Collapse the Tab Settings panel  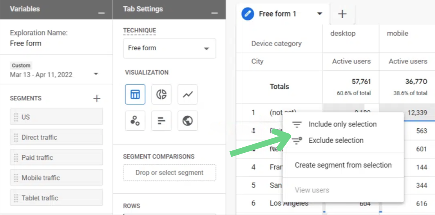[x=215, y=13]
